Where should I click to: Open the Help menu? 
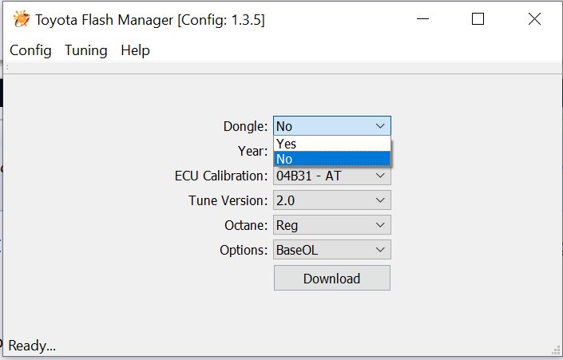(135, 50)
